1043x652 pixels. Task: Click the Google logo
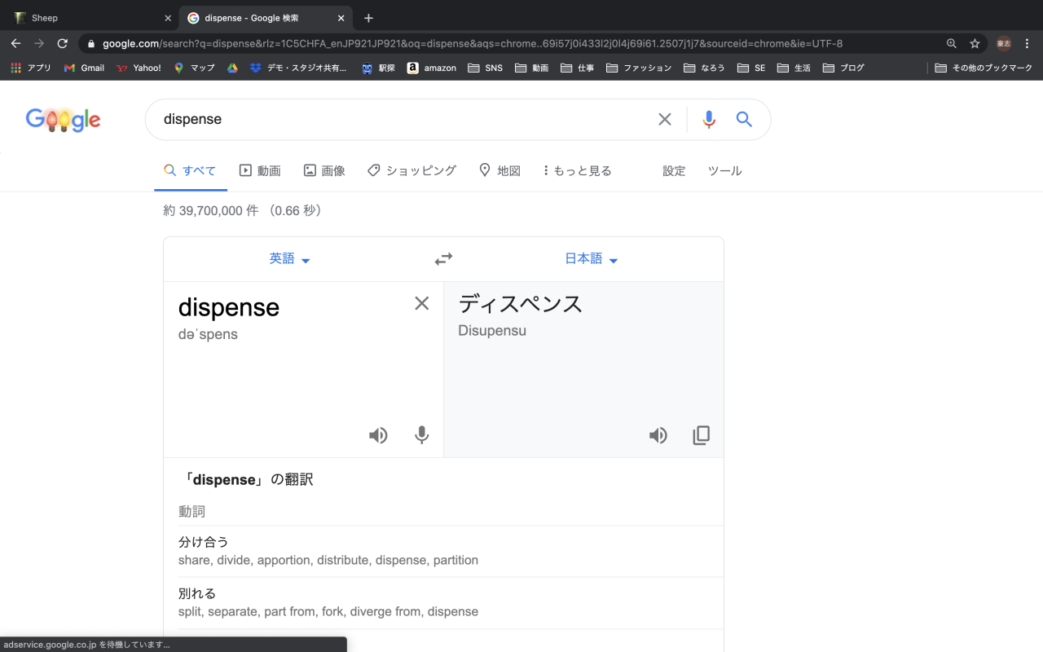click(x=64, y=120)
